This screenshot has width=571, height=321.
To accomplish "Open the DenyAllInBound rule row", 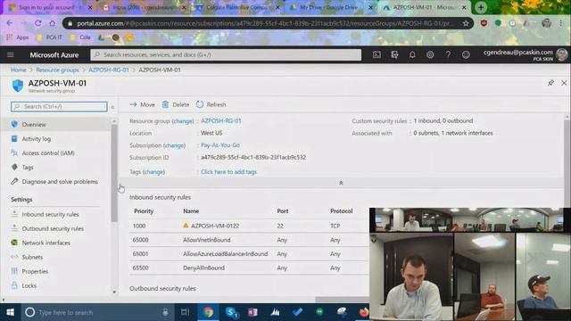I will [x=249, y=267].
